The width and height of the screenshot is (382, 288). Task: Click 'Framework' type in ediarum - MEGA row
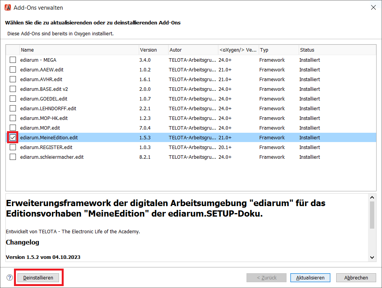pyautogui.click(x=272, y=60)
